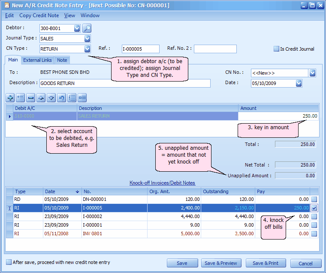Open the CN No. dropdown
Screen dimensions: 326x273
[312, 73]
